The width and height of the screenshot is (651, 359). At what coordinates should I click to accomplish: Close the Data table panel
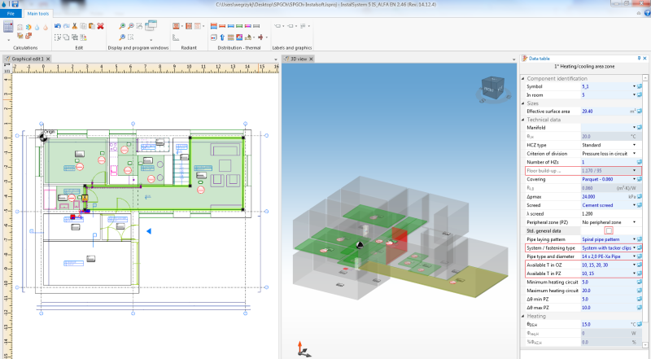[x=644, y=59]
